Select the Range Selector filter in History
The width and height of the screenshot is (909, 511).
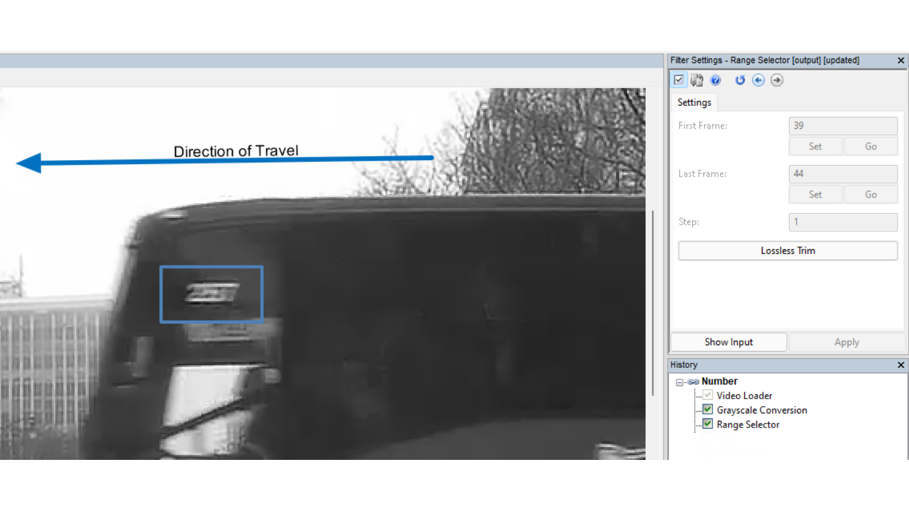coord(748,425)
